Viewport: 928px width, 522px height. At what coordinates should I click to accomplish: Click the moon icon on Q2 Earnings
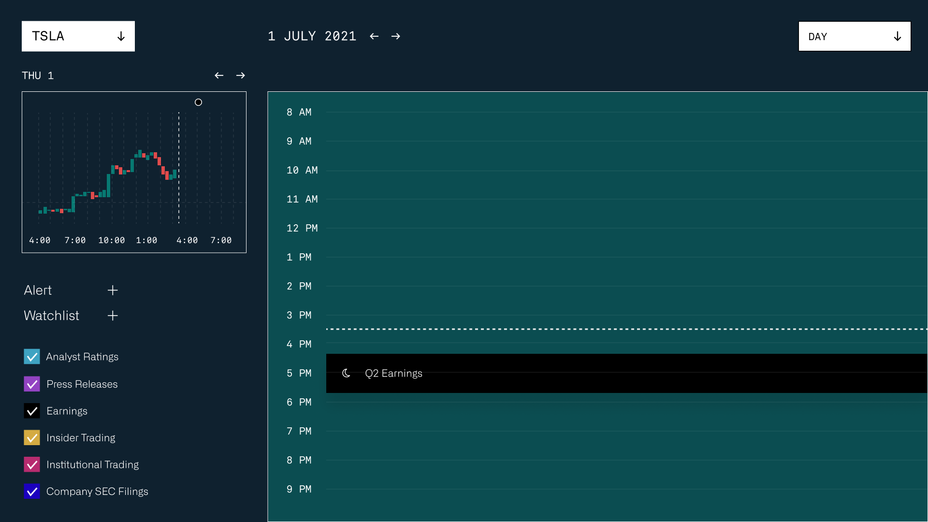(346, 373)
